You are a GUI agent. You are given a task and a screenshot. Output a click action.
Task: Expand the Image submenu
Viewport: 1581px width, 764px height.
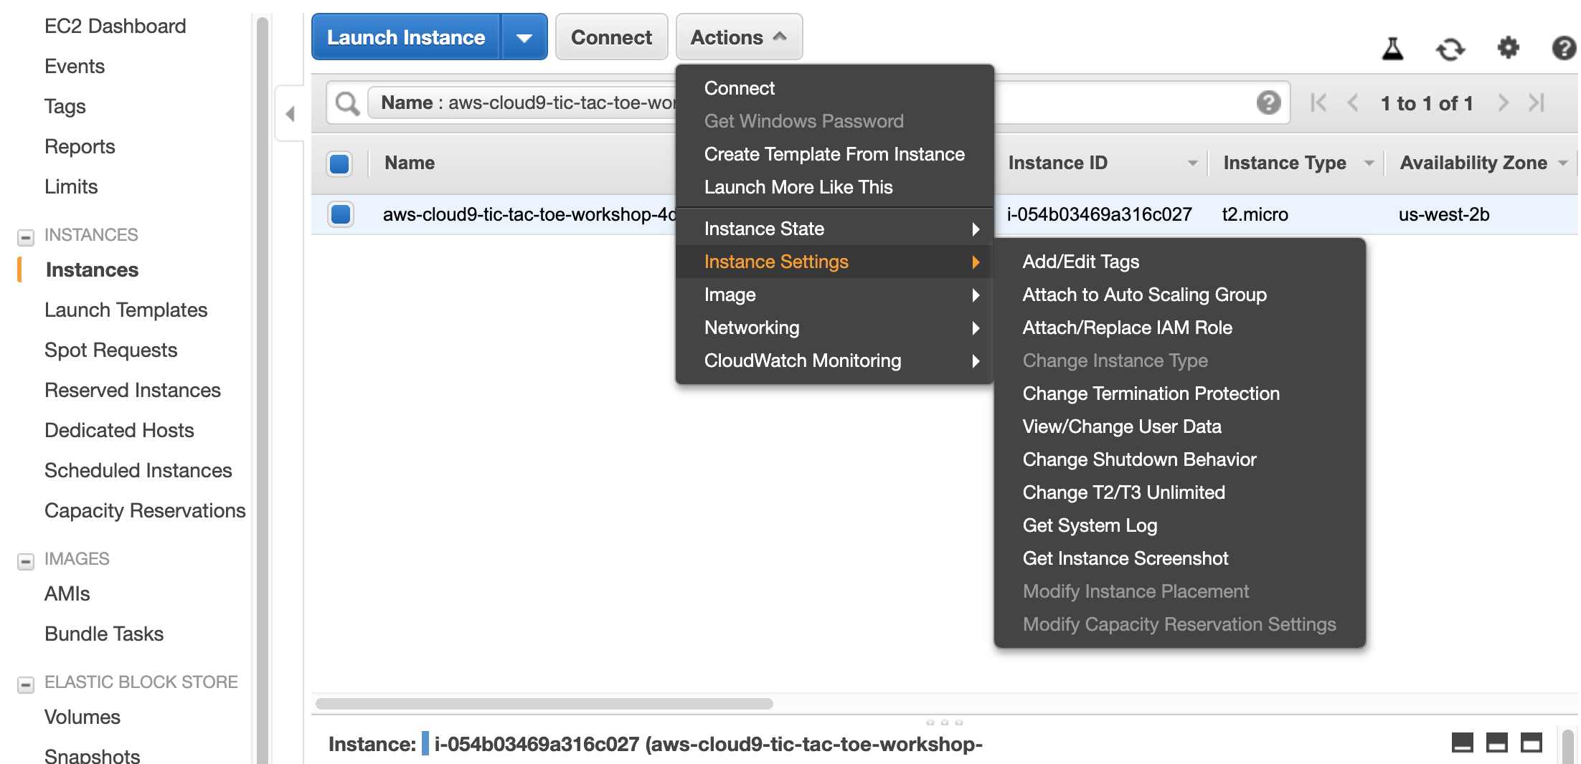[835, 295]
